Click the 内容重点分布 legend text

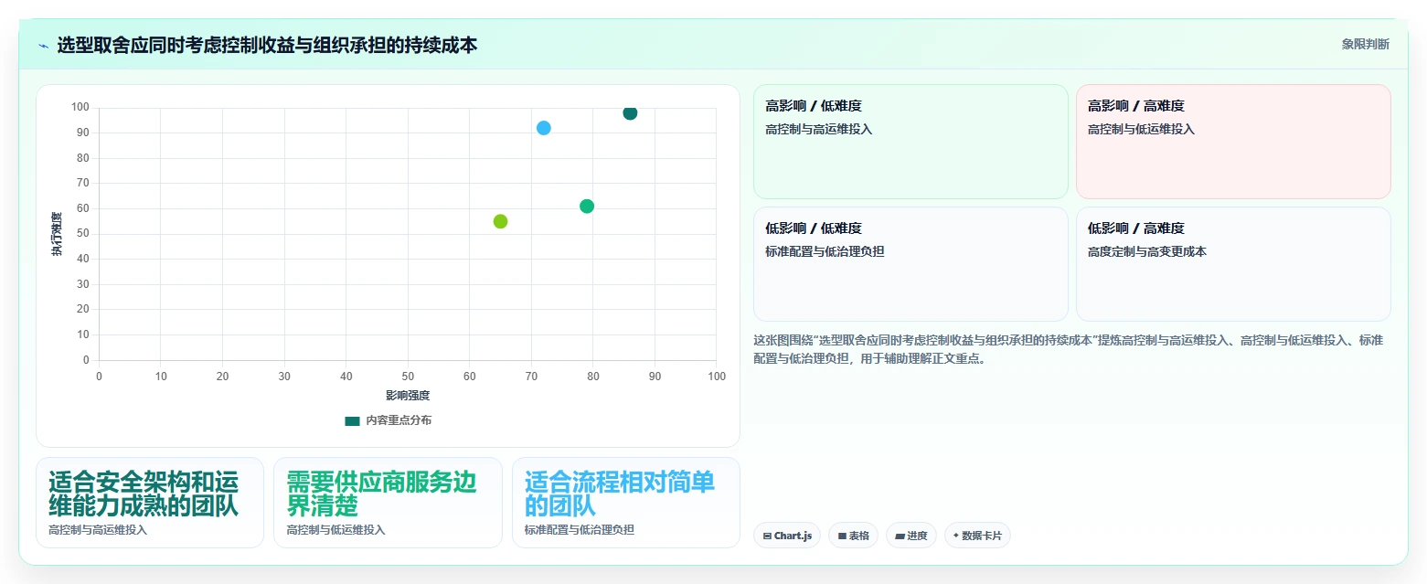click(399, 421)
